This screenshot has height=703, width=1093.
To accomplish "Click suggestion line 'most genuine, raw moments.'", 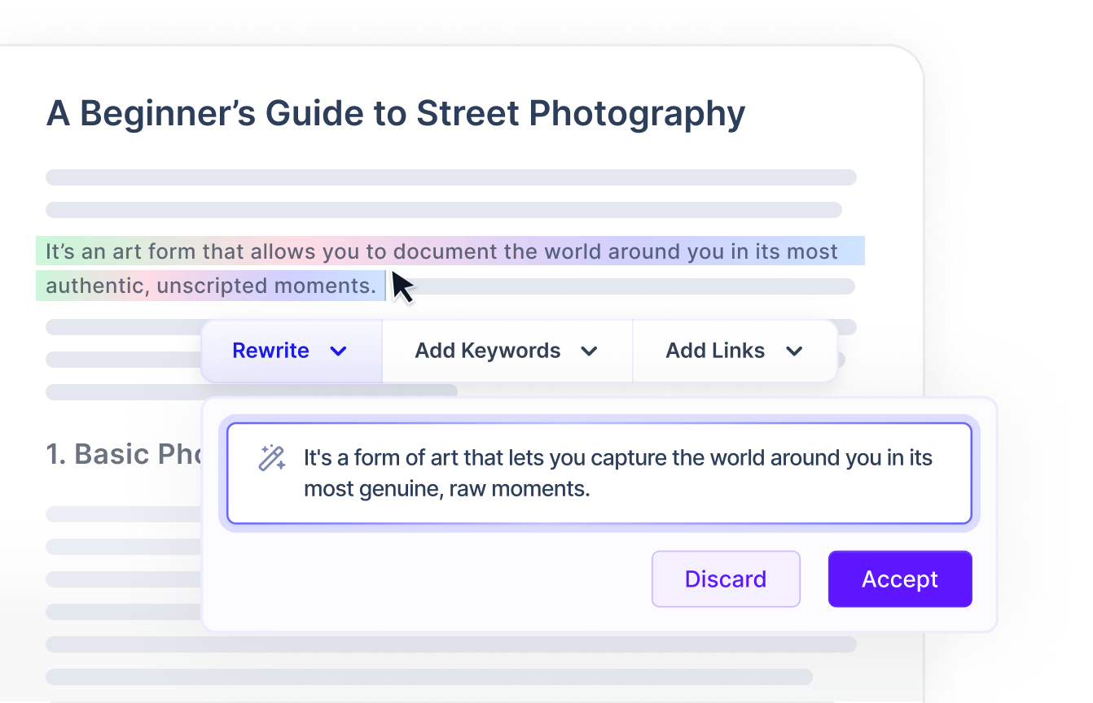I will (447, 488).
